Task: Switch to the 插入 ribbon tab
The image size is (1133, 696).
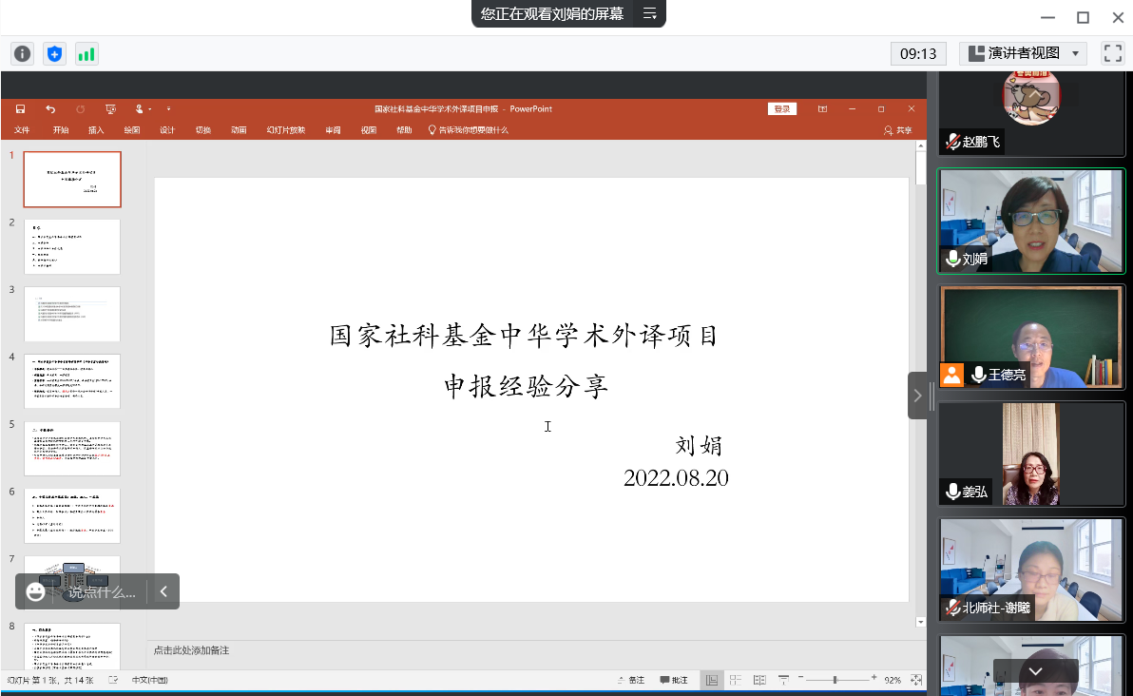Action: coord(94,129)
